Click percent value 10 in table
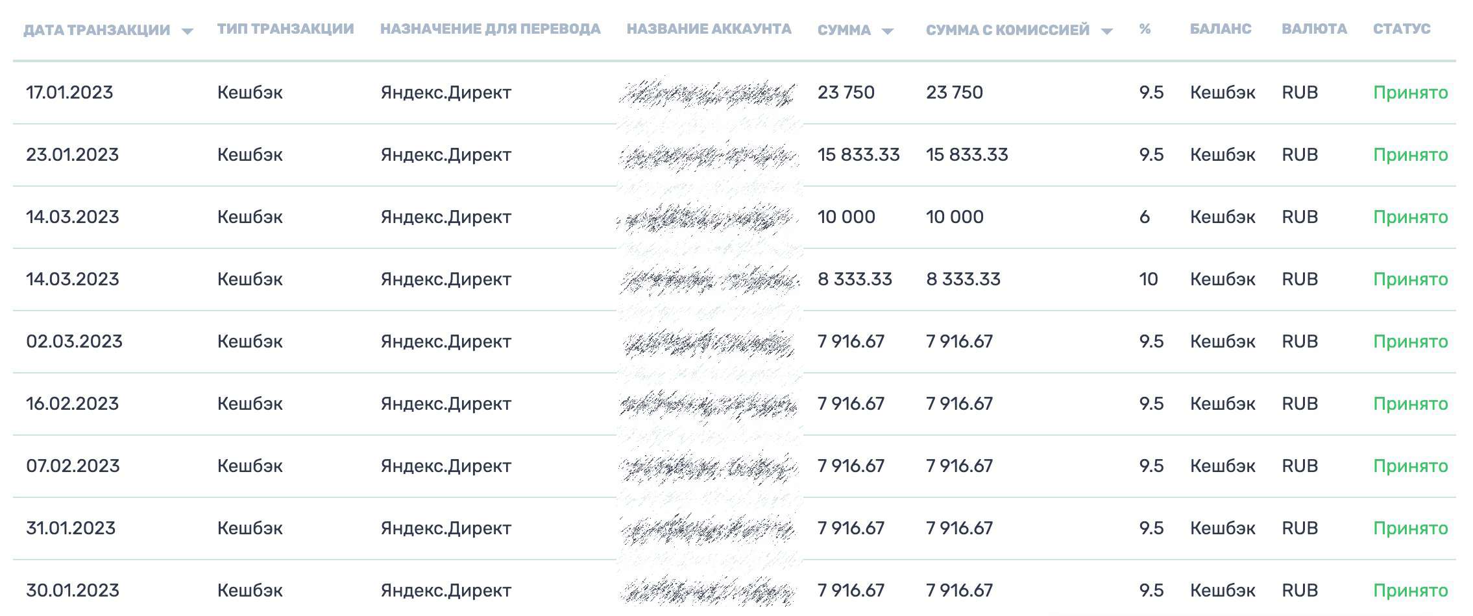This screenshot has height=616, width=1473. click(1149, 279)
